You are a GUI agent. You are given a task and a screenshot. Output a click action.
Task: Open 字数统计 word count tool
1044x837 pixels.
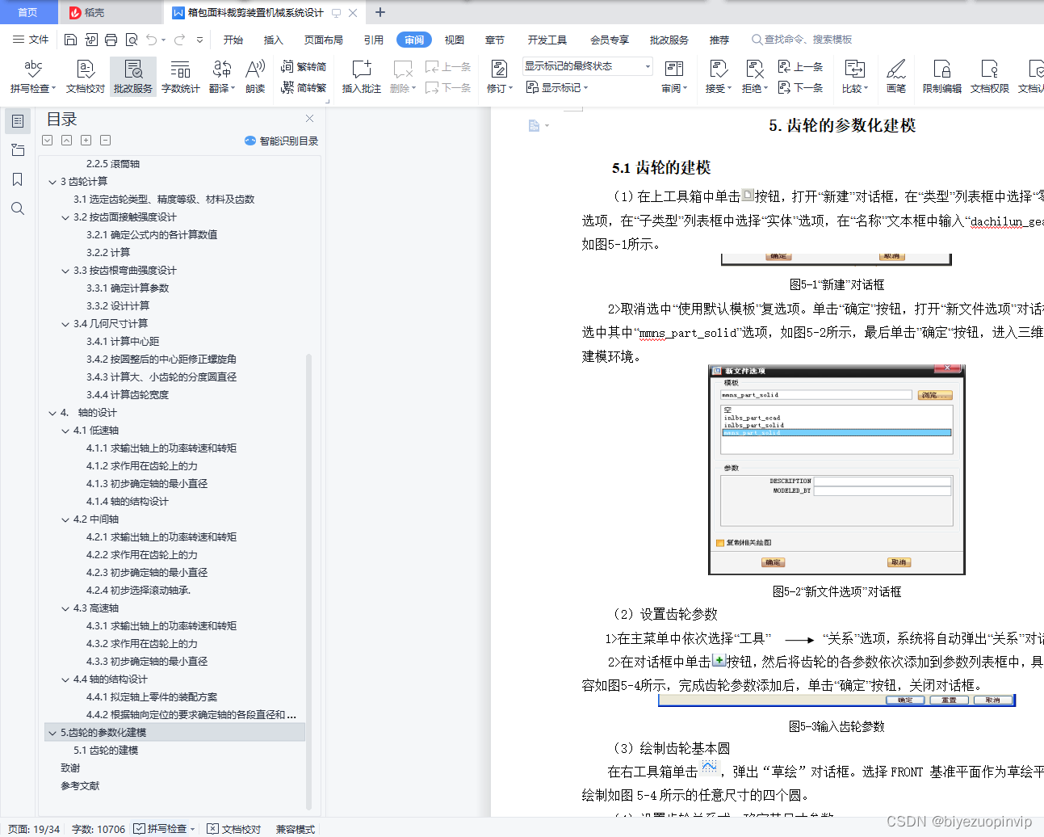tap(181, 77)
